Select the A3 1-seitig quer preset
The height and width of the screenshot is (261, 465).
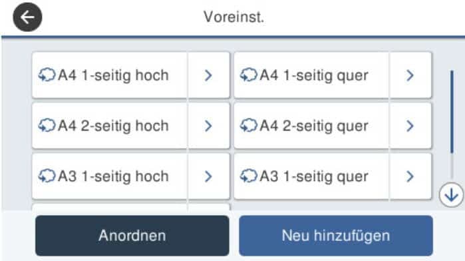311,176
